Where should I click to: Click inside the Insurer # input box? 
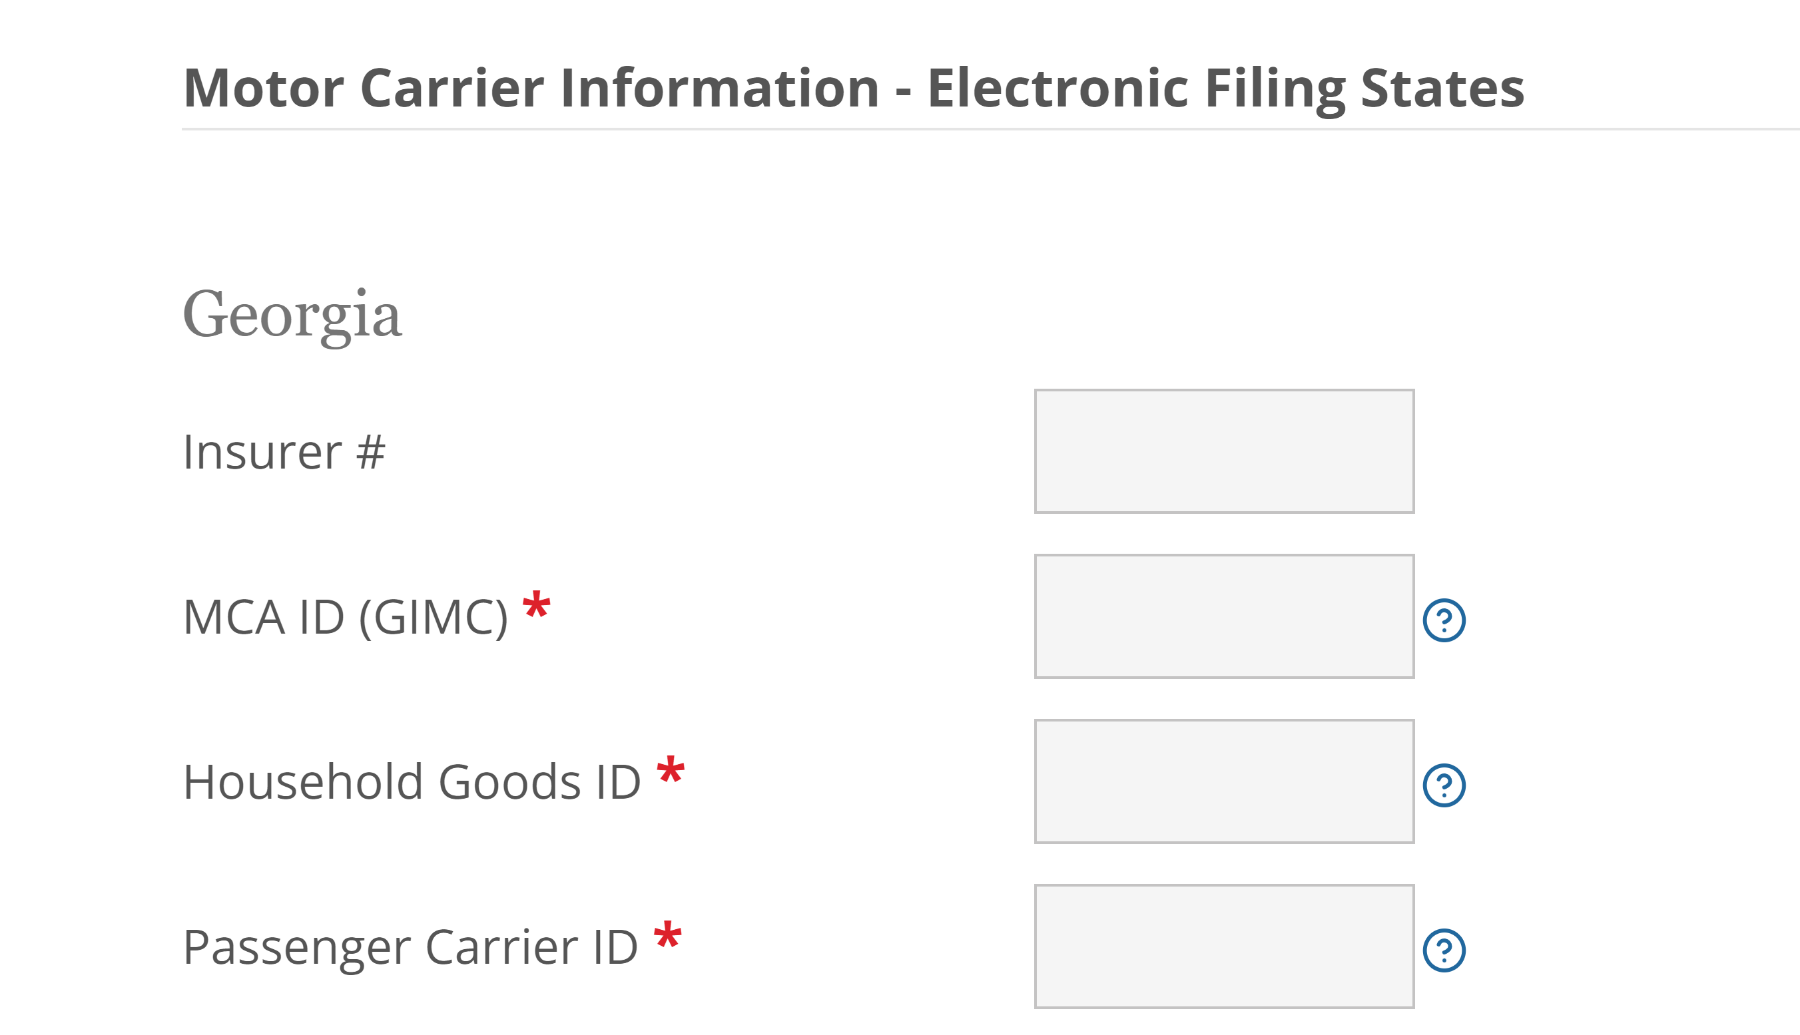[1223, 451]
